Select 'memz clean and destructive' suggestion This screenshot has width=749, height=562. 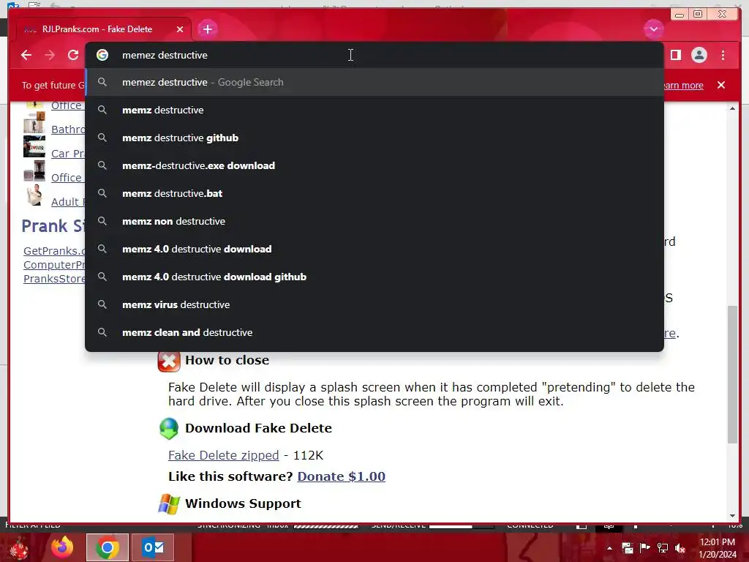point(374,331)
